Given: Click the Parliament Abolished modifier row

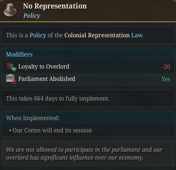Looking at the screenshot, I should 88,79.
